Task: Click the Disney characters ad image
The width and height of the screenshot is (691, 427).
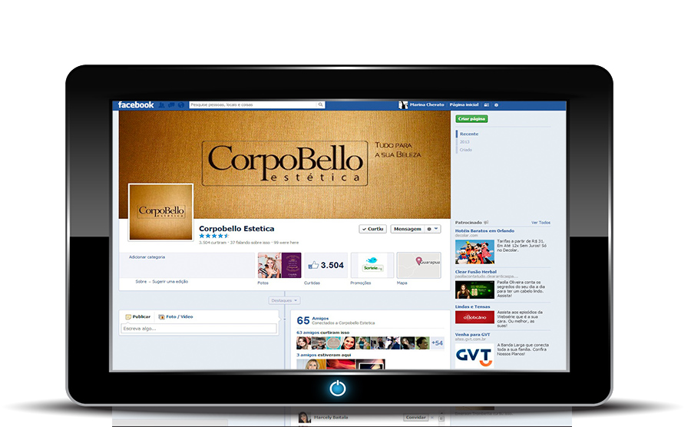Action: coord(474,252)
